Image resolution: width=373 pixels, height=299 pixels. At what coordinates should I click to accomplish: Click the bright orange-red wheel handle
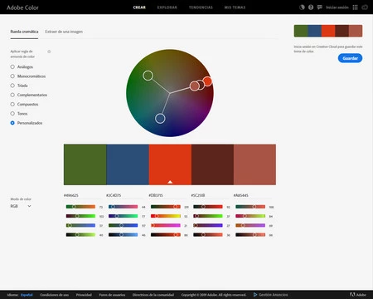tap(207, 81)
